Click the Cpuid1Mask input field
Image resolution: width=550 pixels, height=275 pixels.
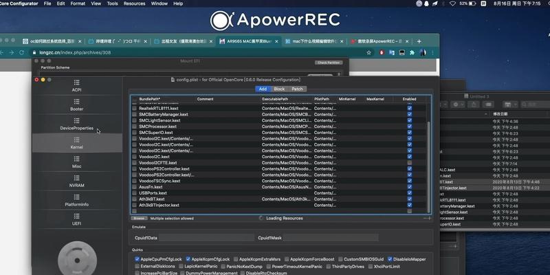pos(331,238)
